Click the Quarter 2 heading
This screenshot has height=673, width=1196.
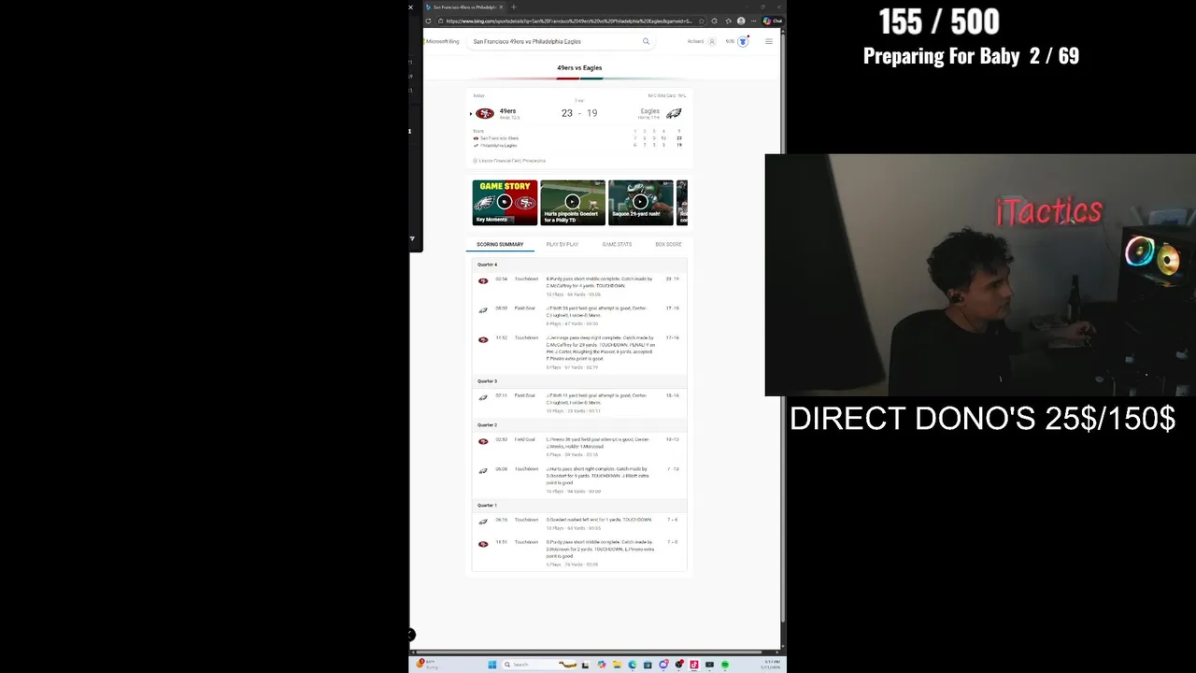click(487, 425)
